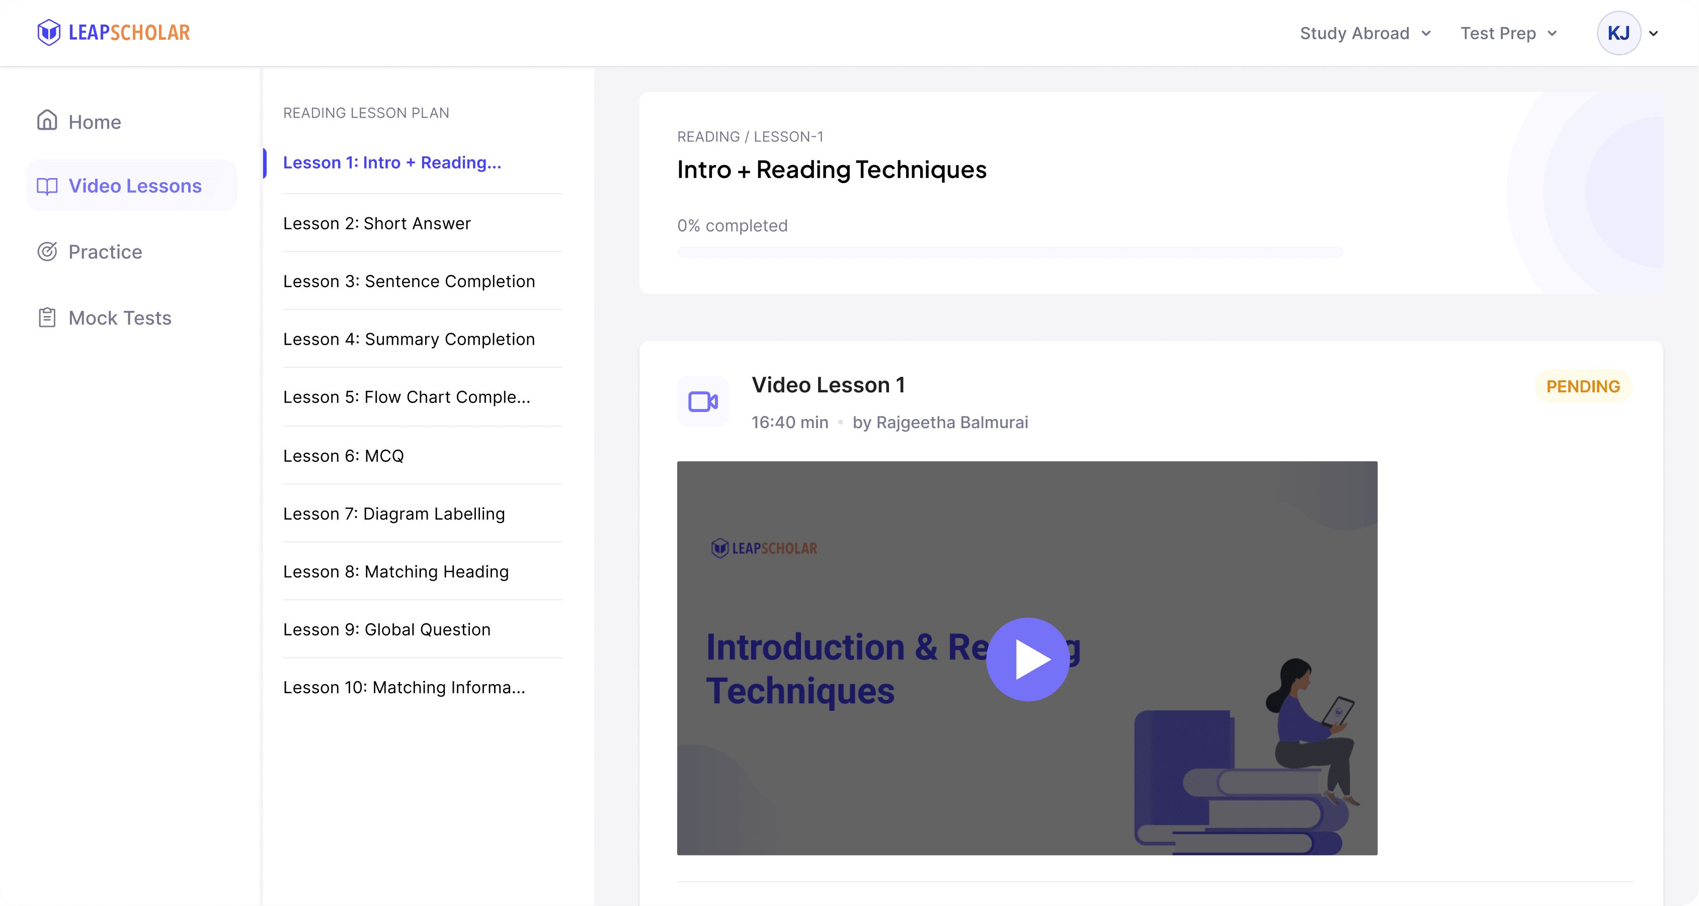Click the READING / LESSON-1 breadcrumb
The width and height of the screenshot is (1699, 906).
(750, 136)
